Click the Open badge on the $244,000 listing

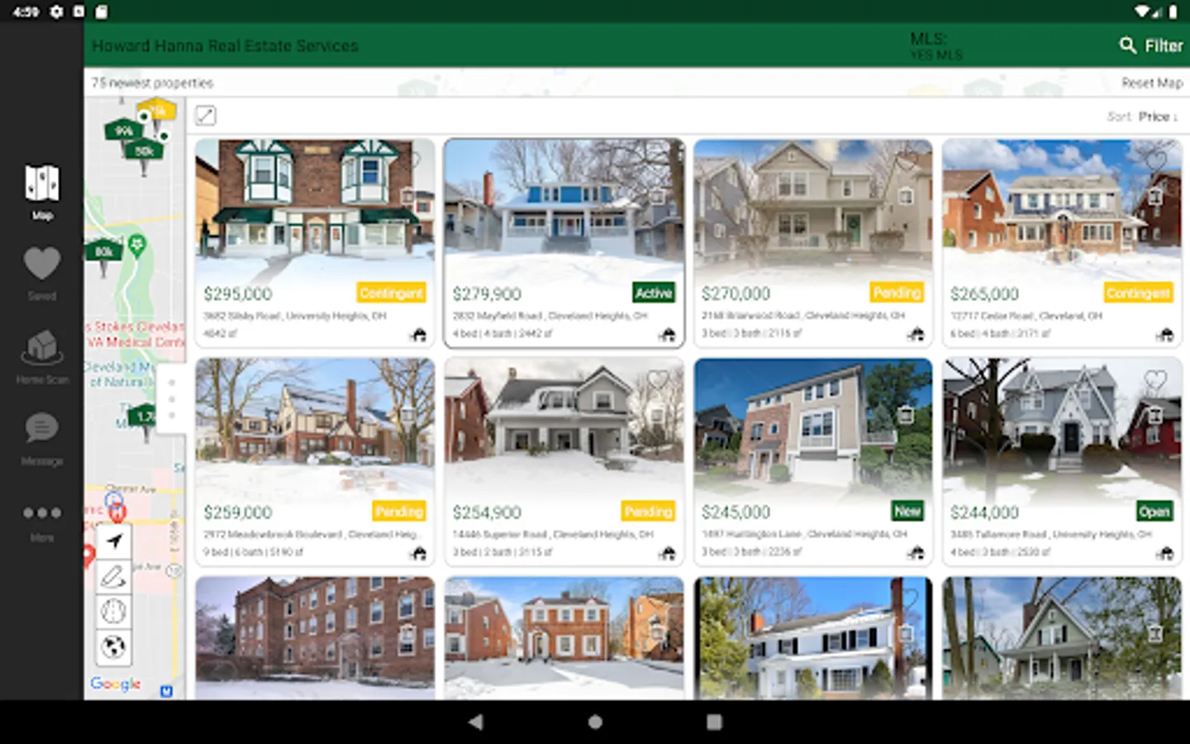pos(1154,511)
